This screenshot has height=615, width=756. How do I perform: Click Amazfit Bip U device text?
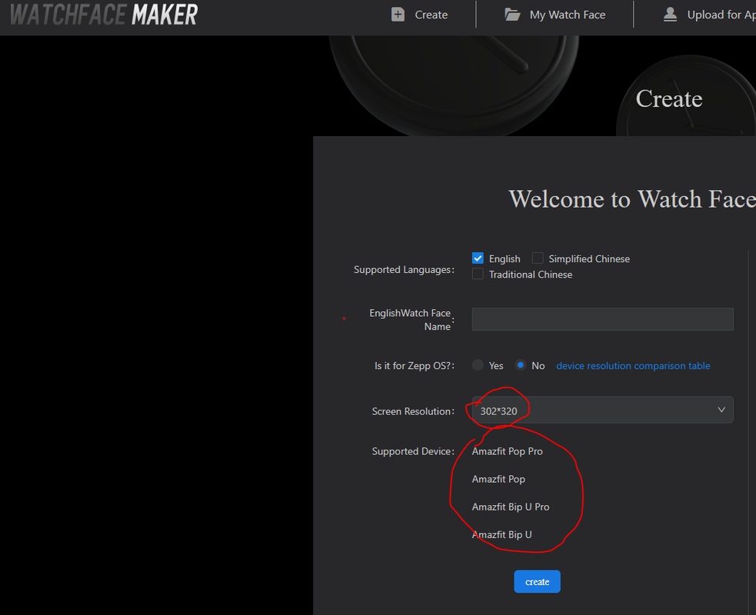[x=502, y=535]
